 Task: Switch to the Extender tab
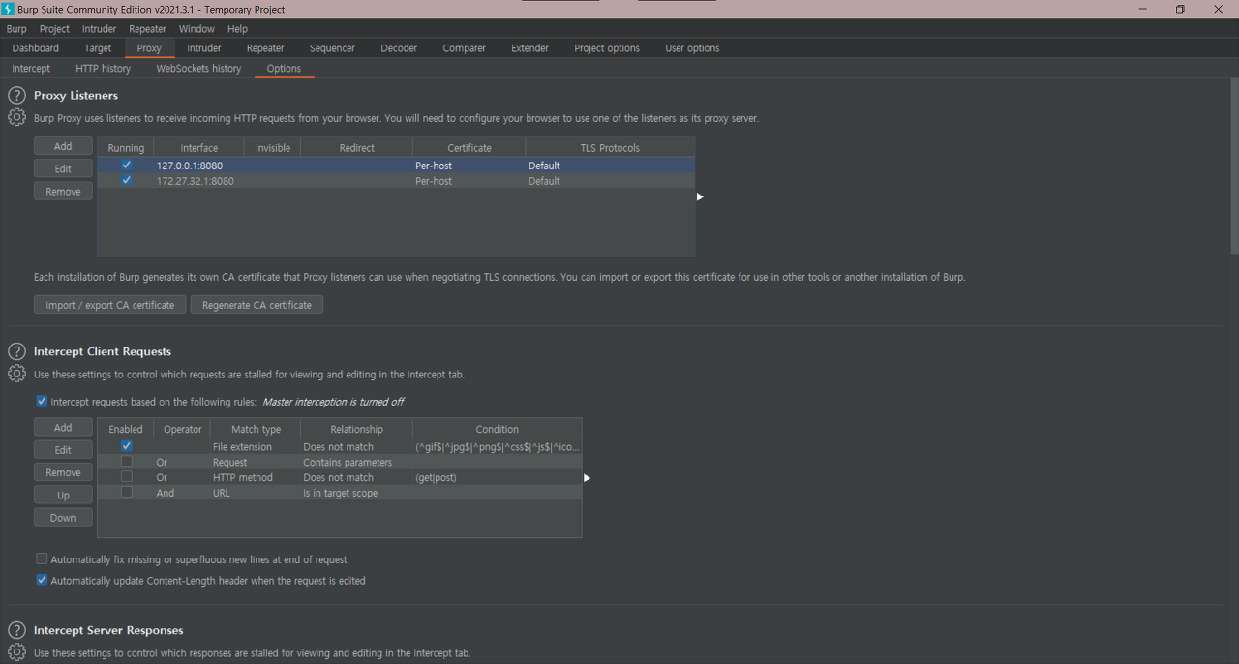click(x=529, y=48)
